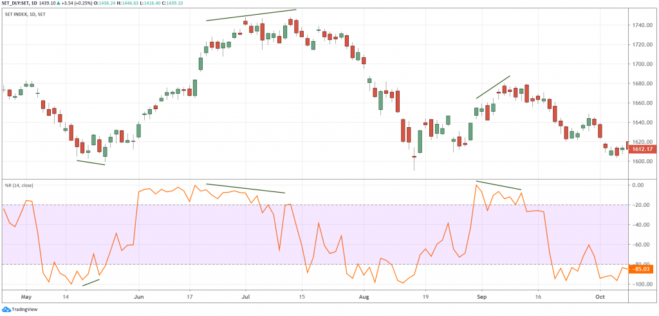Click the Sep label on time axis
This screenshot has width=659, height=316.
(481, 296)
